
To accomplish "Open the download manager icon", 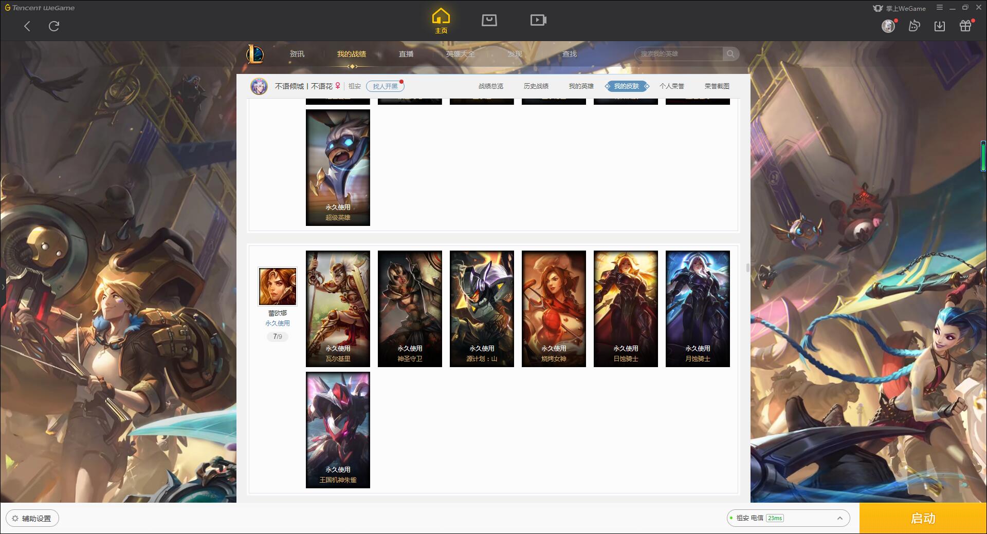I will coord(940,26).
